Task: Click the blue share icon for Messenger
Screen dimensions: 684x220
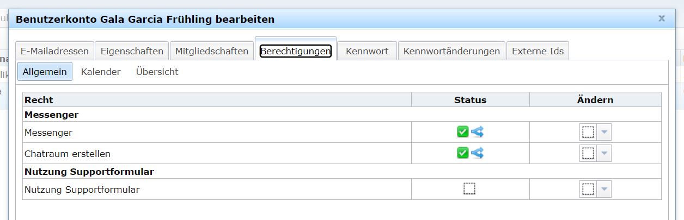Action: click(477, 132)
